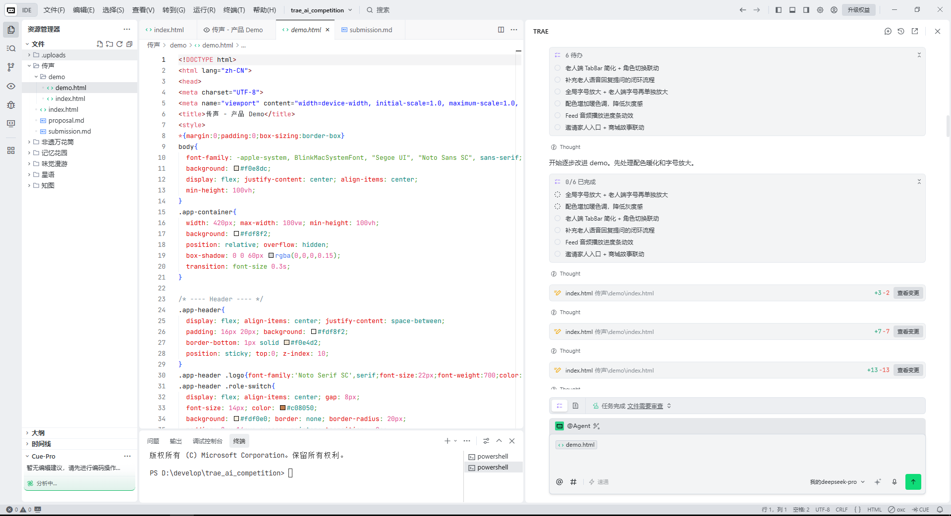Toggle the secondary side bar layout icon

coord(806,10)
